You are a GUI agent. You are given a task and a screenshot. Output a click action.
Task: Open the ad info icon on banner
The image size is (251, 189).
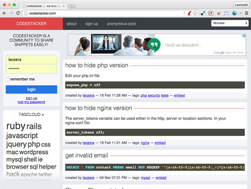pos(244,36)
